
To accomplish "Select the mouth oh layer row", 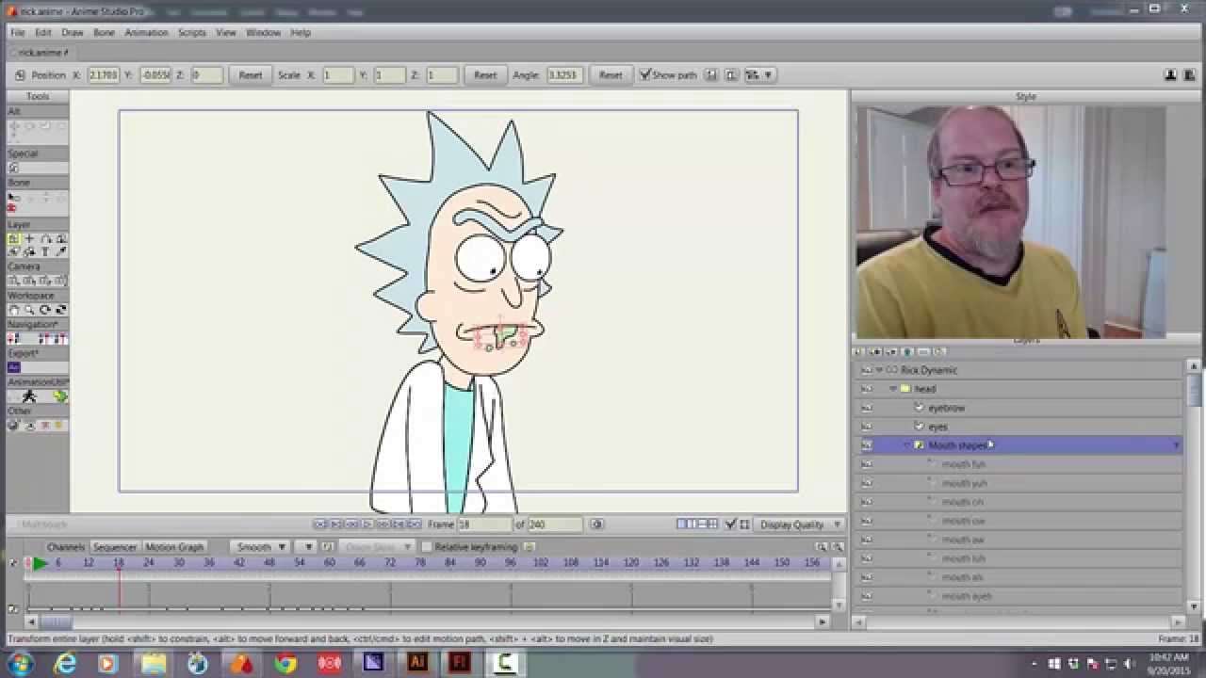I will point(1018,502).
